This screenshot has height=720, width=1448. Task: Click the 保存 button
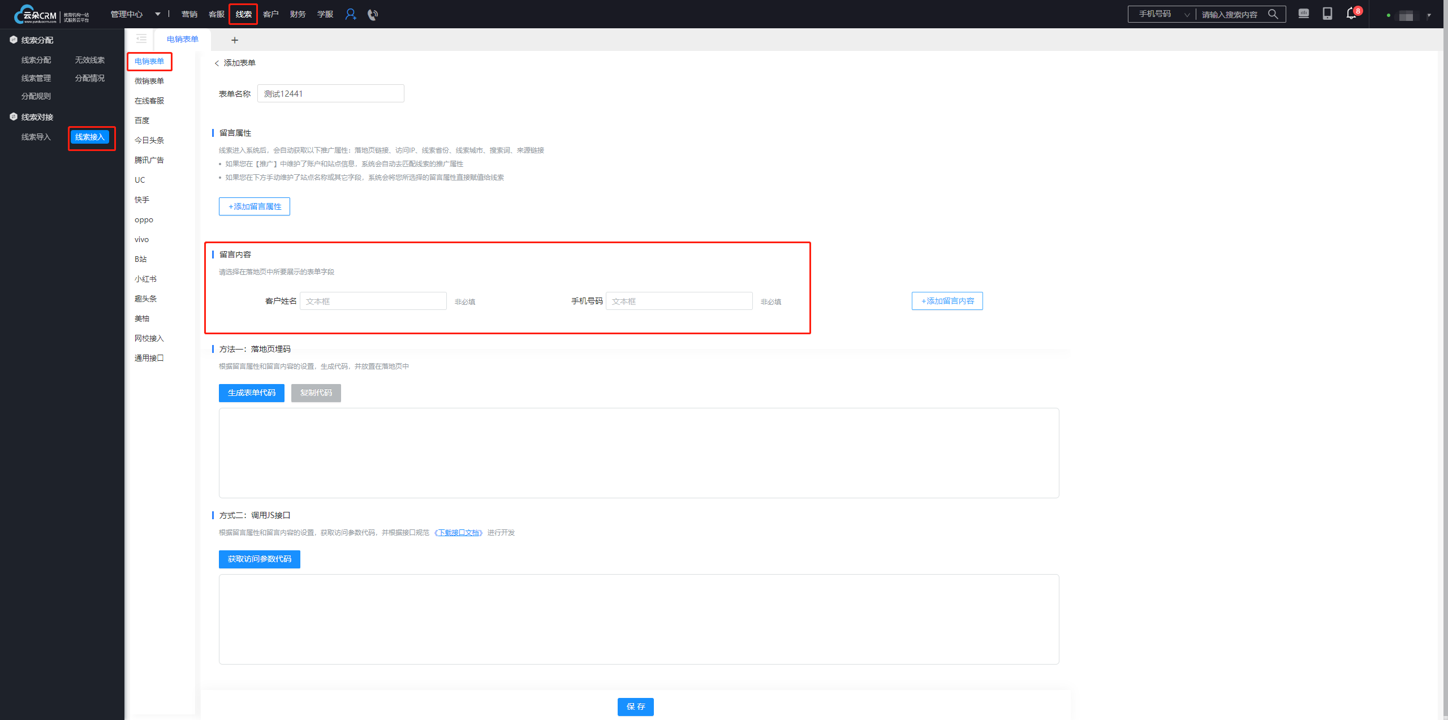click(635, 706)
